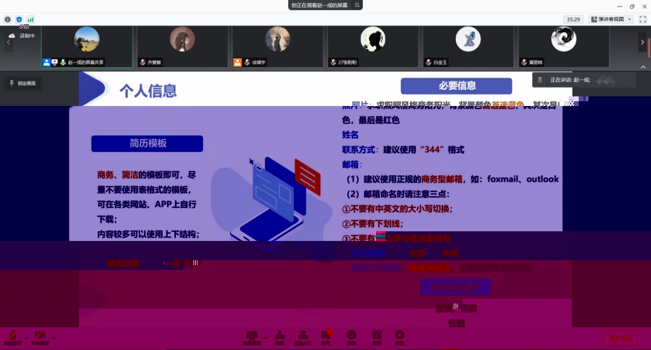
Task: Expand video options next to 开启视频
Action: pyautogui.click(x=54, y=337)
